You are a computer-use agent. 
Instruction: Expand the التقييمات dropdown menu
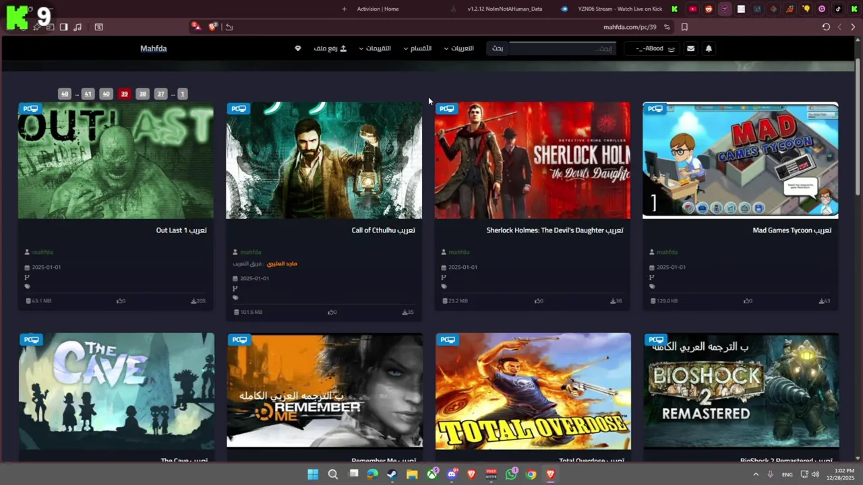click(375, 48)
